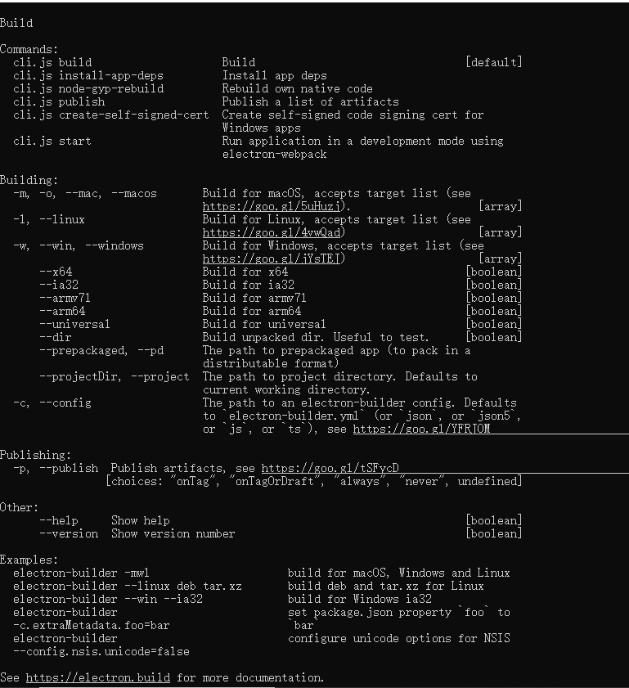This screenshot has width=629, height=688.
Task: Open the Windows target list goo.gl/jYsTEJ link
Action: click(272, 259)
